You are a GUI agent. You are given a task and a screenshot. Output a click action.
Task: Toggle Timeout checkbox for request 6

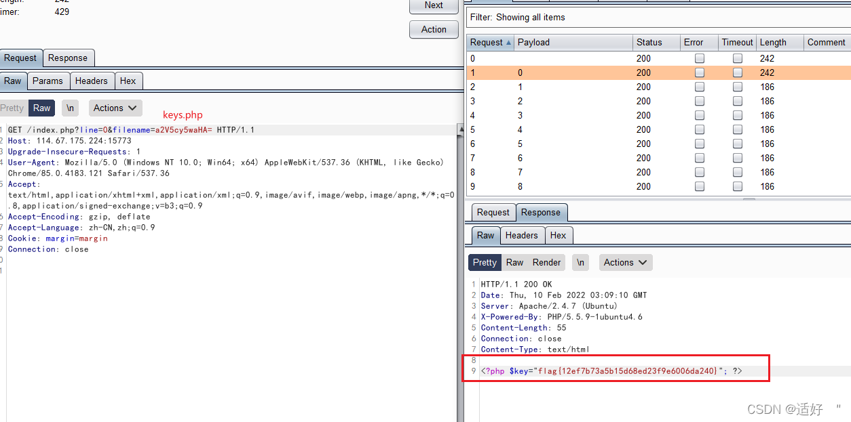pyautogui.click(x=738, y=144)
